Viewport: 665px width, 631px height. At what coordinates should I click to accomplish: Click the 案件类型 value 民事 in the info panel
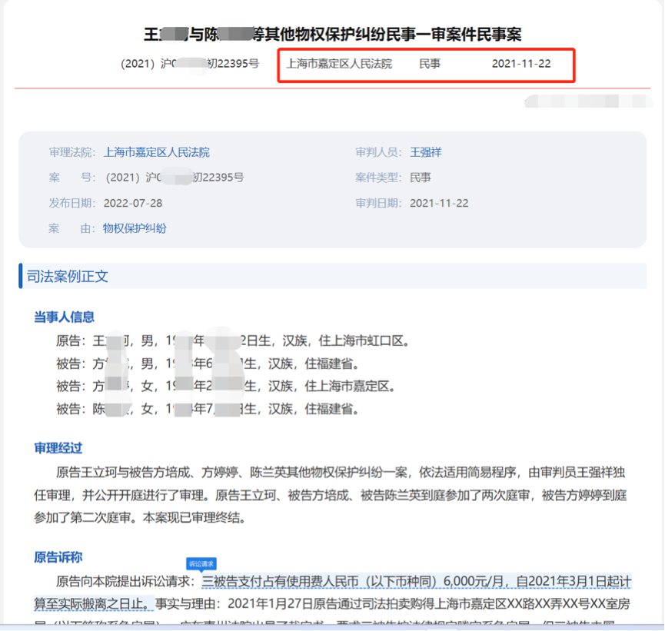click(x=421, y=178)
